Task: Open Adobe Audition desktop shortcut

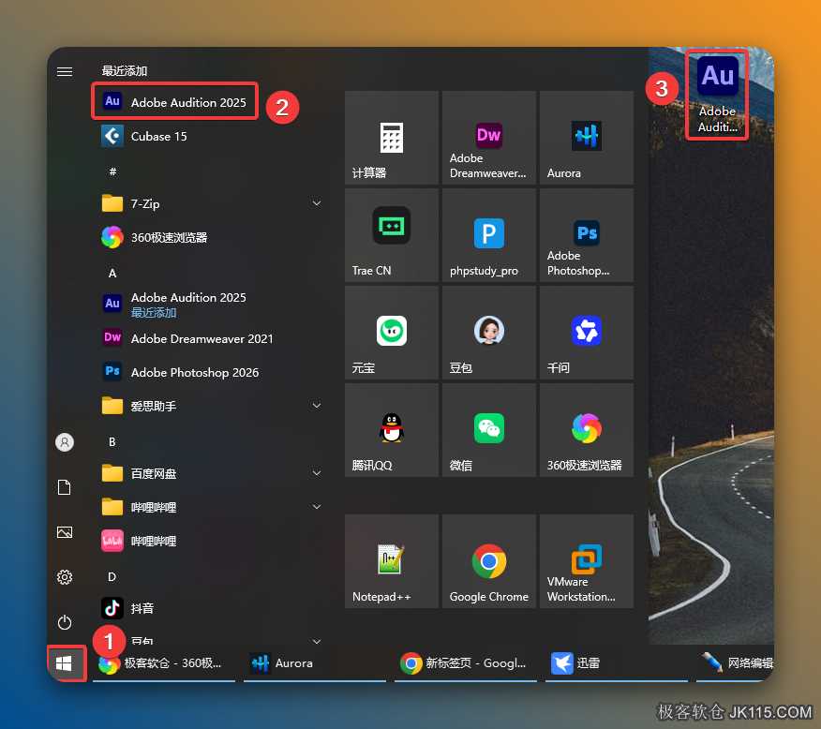Action: [717, 96]
